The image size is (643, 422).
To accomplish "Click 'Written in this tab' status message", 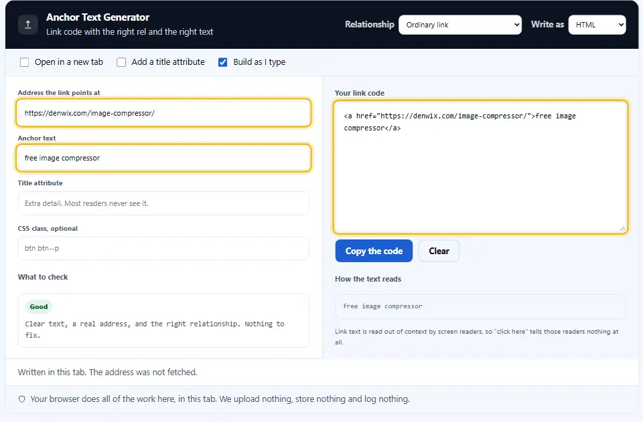I will [x=107, y=372].
